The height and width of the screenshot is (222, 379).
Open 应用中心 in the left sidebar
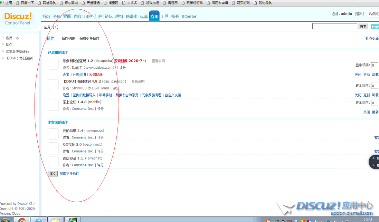[12, 38]
